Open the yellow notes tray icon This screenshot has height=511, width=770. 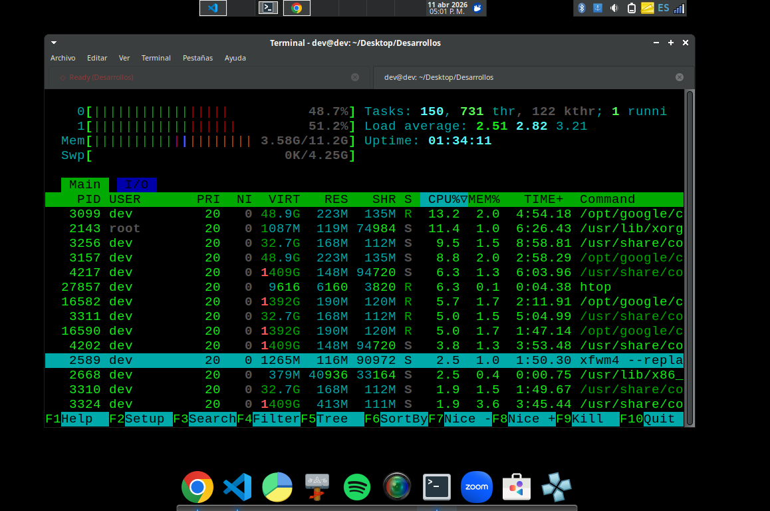(647, 8)
